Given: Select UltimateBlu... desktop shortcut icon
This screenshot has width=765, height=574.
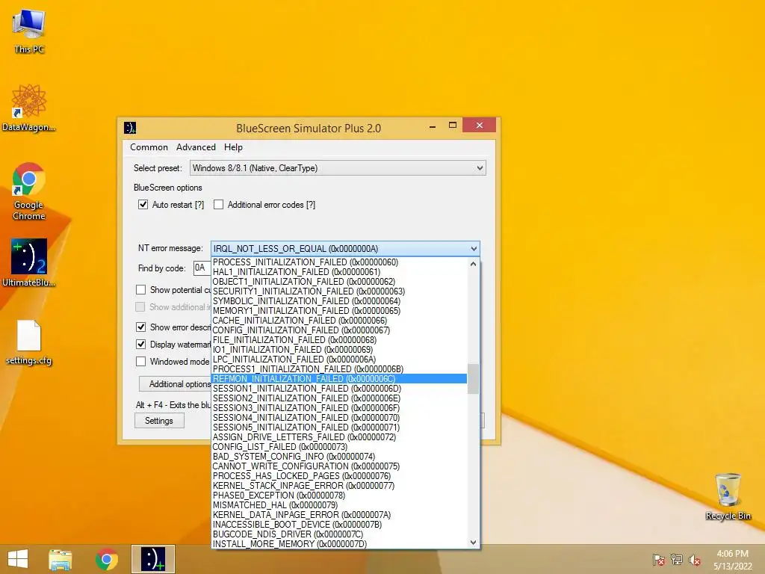Looking at the screenshot, I should [29, 262].
